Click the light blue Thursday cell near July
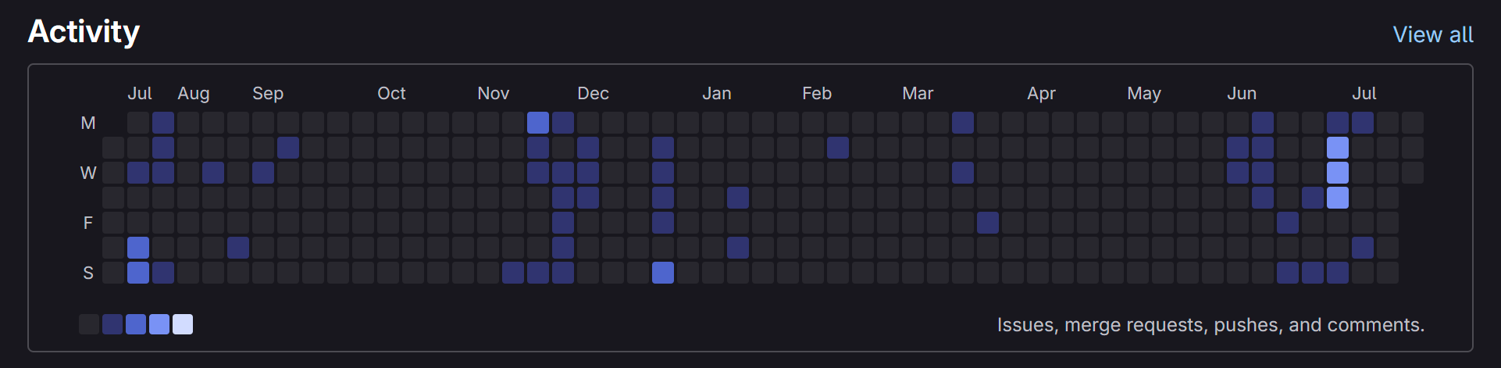Screen dimensions: 1501x368 click(1338, 198)
